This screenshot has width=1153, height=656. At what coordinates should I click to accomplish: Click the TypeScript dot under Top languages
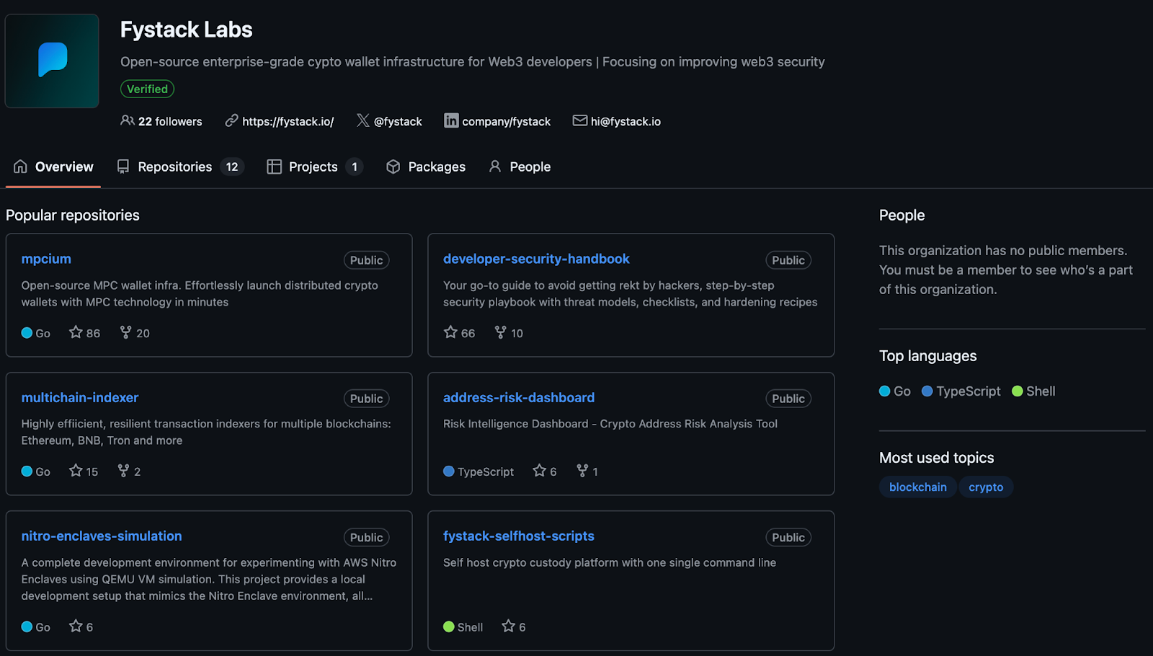(x=928, y=391)
